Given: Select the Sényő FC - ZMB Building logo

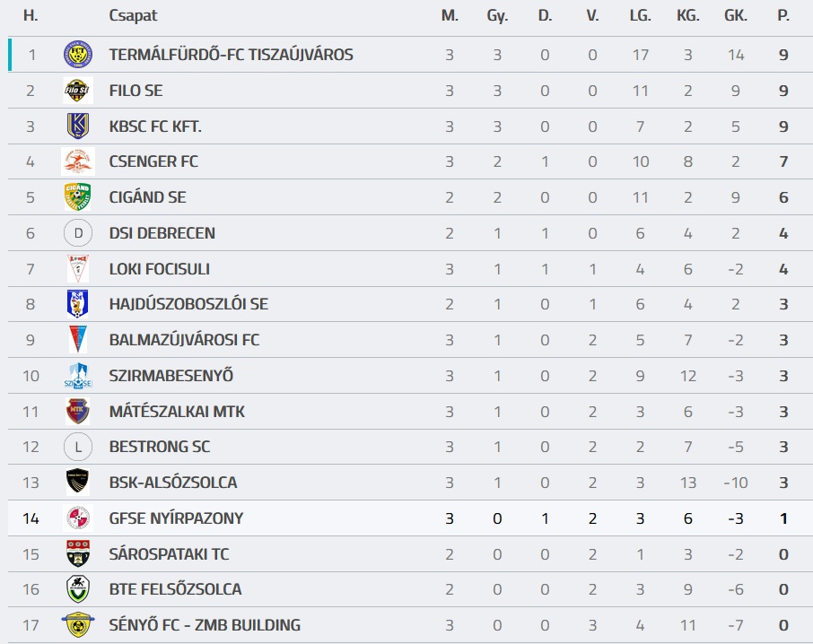Looking at the screenshot, I should click(78, 625).
